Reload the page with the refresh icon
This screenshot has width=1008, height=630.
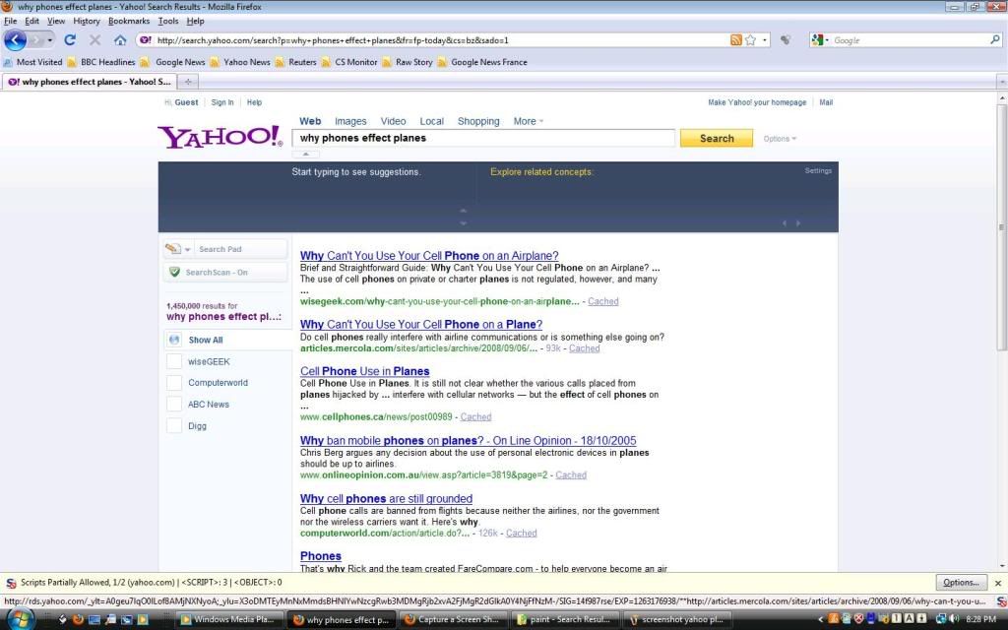coord(70,39)
